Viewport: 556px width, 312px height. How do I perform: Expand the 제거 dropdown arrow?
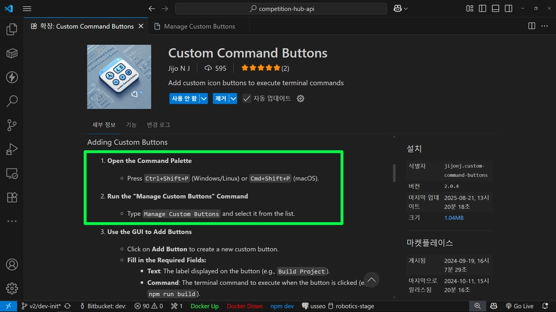233,99
